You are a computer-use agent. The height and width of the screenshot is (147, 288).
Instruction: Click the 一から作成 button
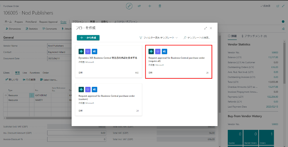pos(88,38)
